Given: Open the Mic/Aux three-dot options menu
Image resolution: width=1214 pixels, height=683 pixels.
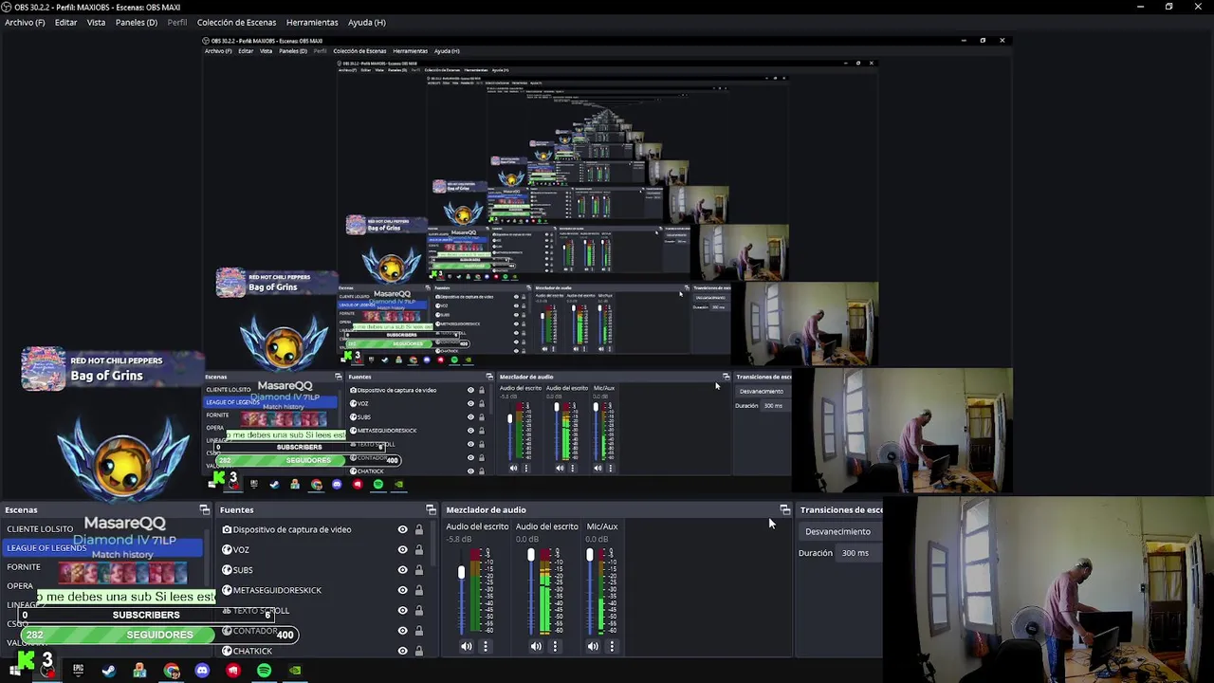Looking at the screenshot, I should click(x=612, y=646).
